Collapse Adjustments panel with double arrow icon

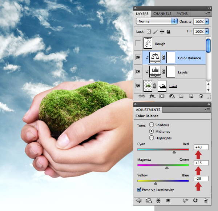[209, 104]
